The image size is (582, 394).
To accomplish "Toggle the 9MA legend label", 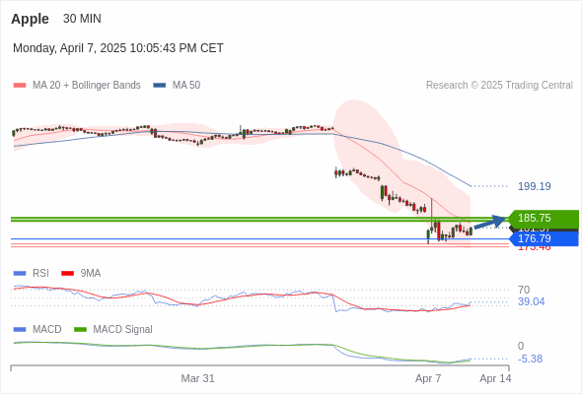I will click(x=90, y=274).
